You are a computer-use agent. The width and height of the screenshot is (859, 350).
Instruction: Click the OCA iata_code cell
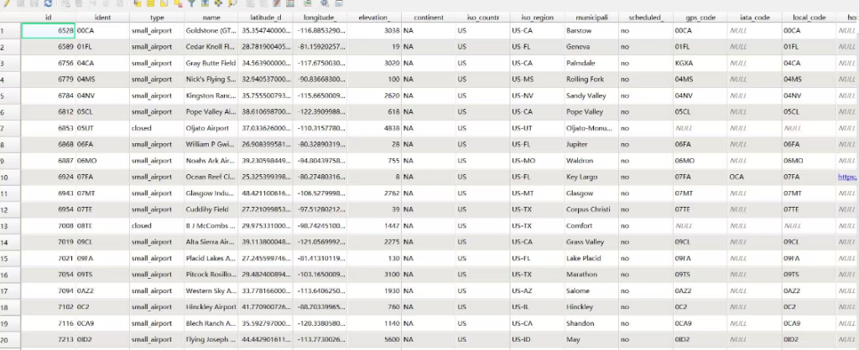755,178
